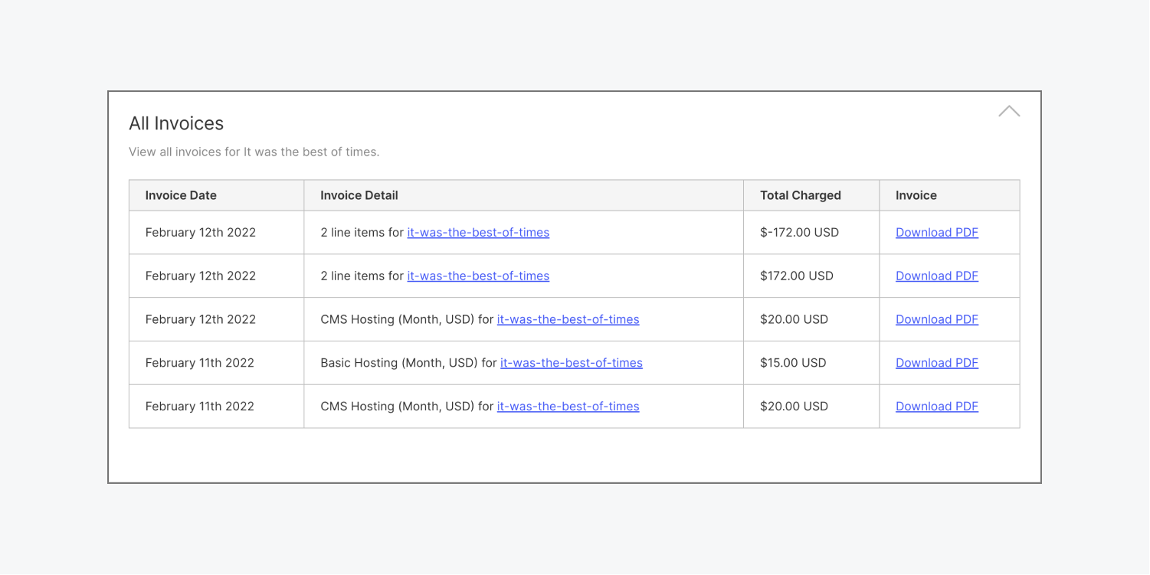
Task: Download PDF for the Basic Hosting invoice
Action: (x=936, y=362)
